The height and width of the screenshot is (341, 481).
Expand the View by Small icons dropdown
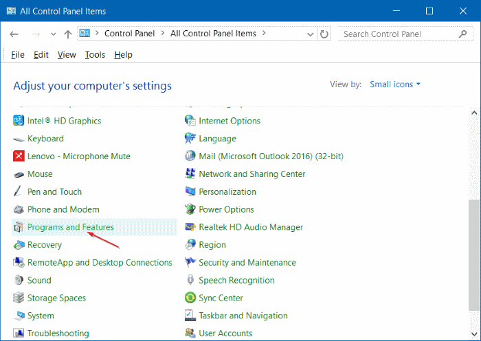395,84
